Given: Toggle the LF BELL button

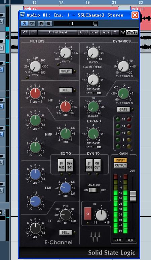Looking at the screenshot, I should pyautogui.click(x=66, y=232).
